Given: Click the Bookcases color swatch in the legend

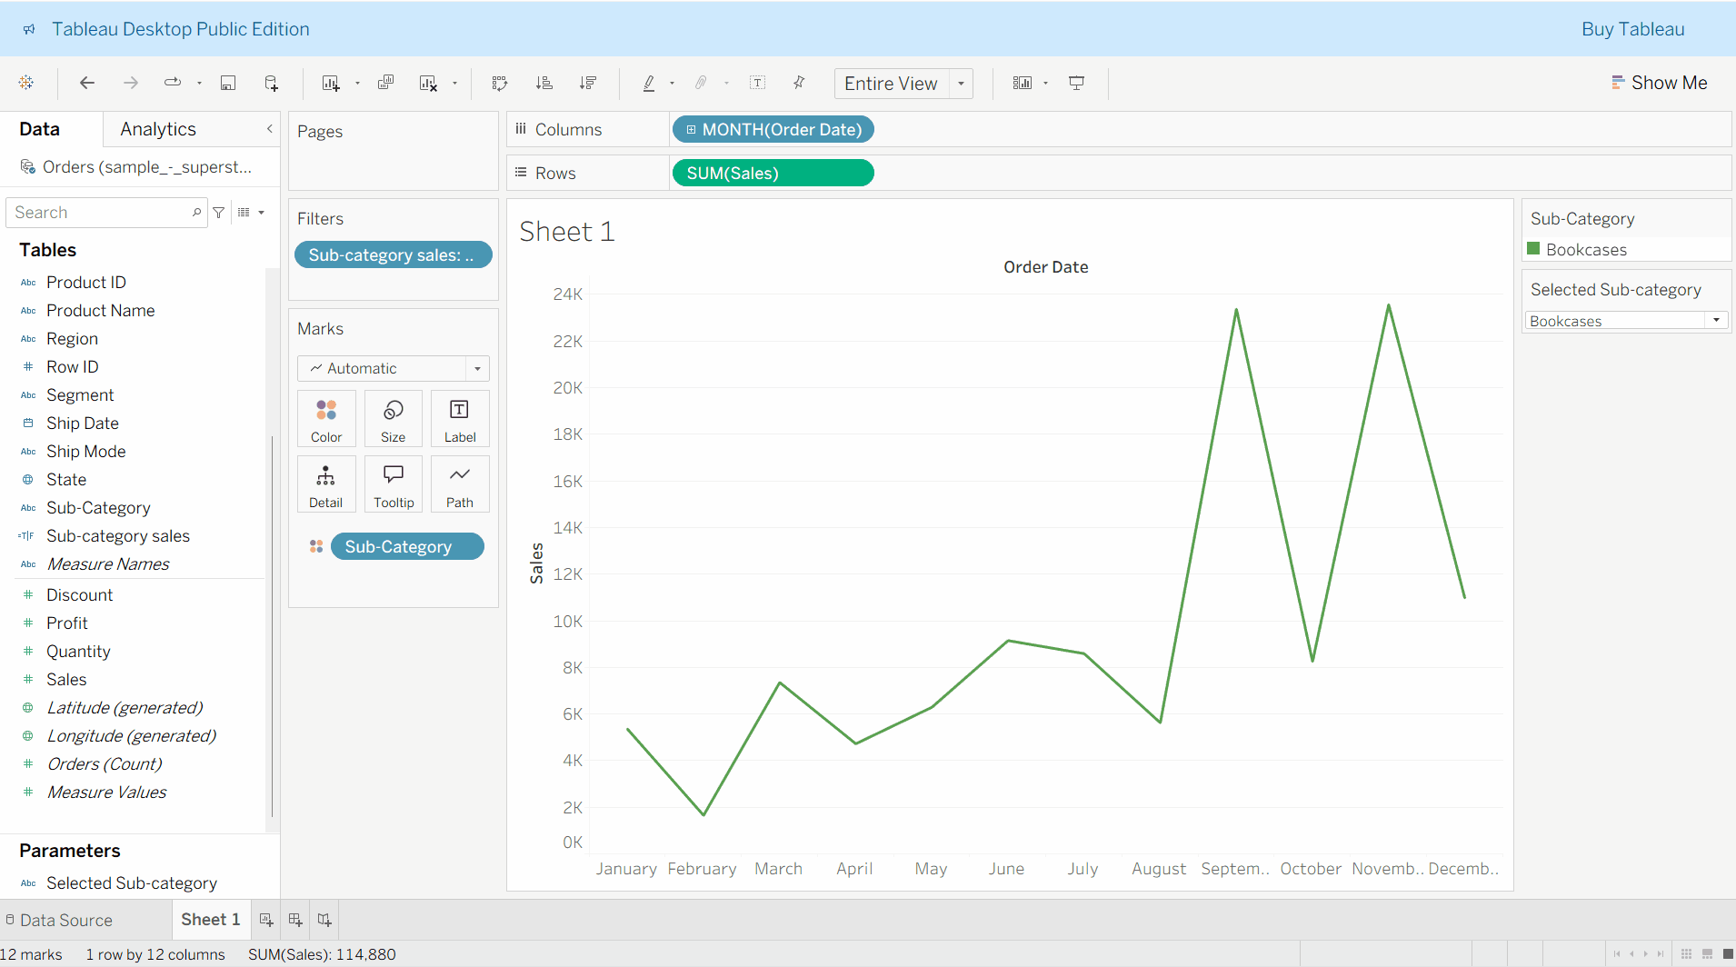Looking at the screenshot, I should (1532, 249).
